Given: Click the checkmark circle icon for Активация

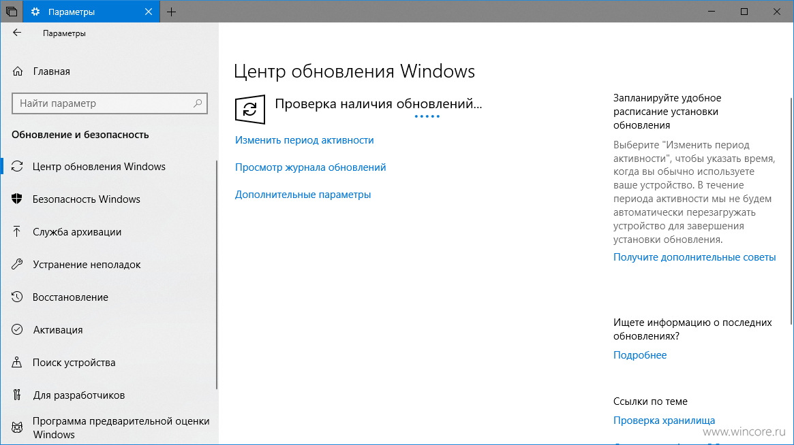Looking at the screenshot, I should pos(17,330).
